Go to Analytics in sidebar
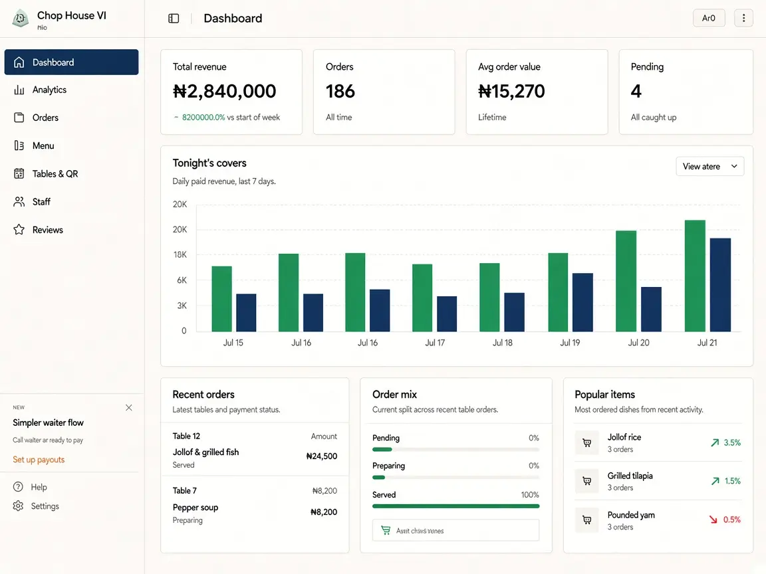766x574 pixels. (x=71, y=90)
